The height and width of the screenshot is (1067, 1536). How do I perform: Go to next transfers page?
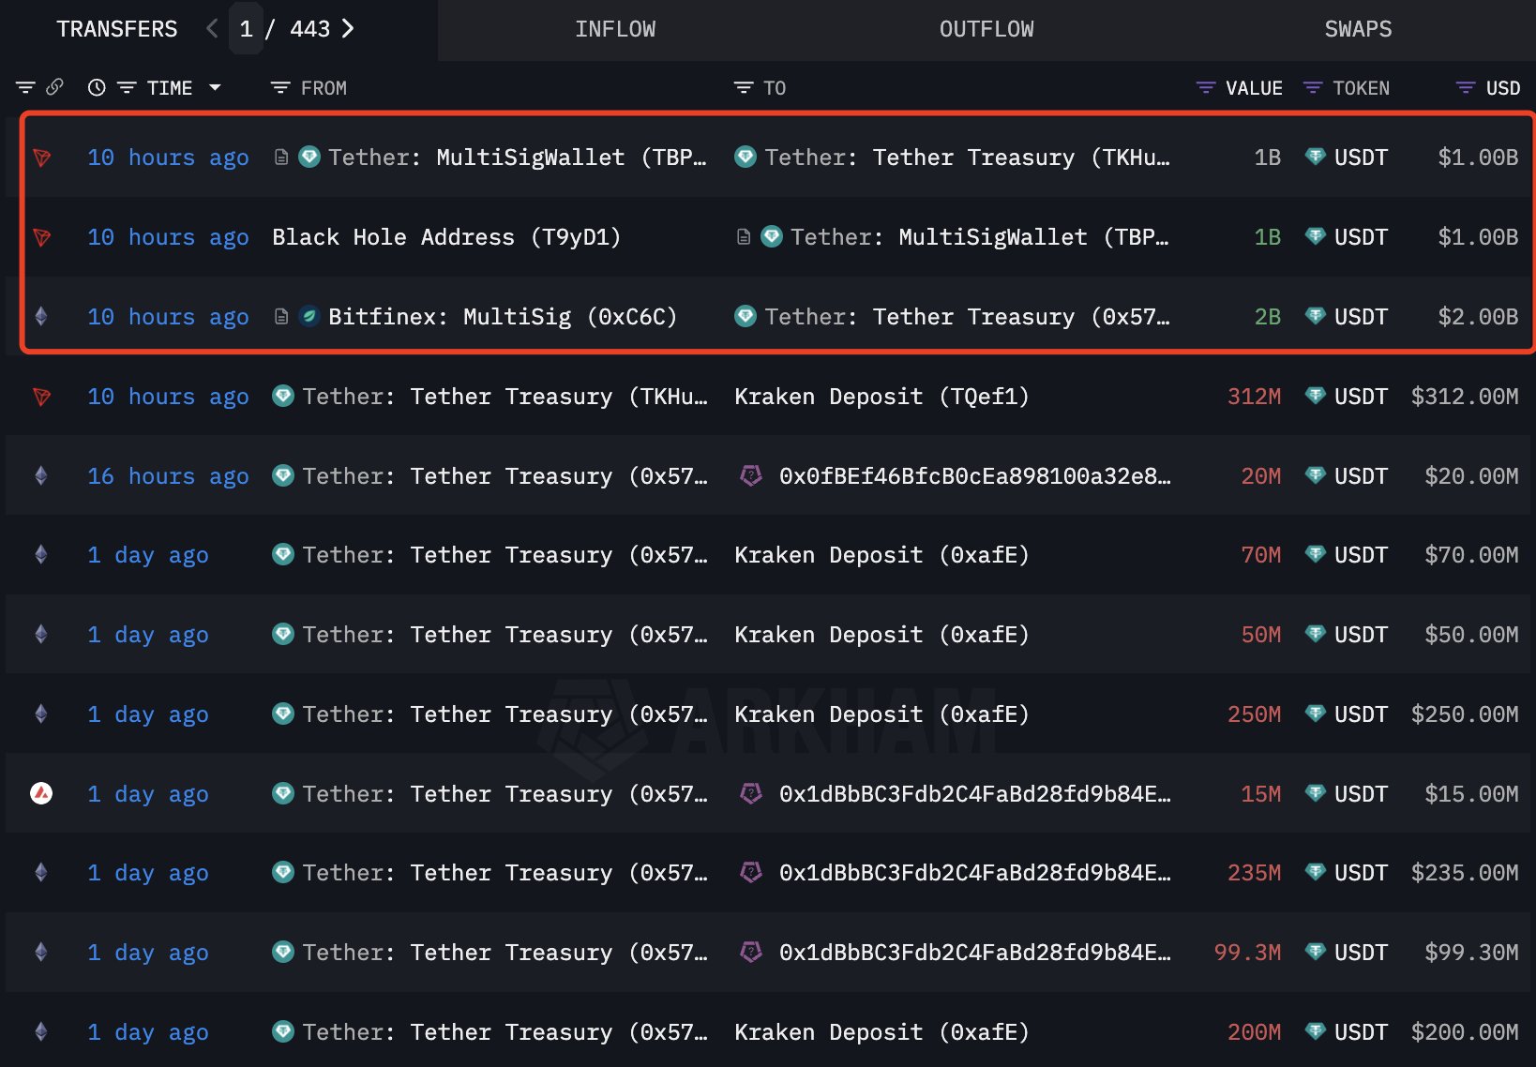[x=348, y=29]
